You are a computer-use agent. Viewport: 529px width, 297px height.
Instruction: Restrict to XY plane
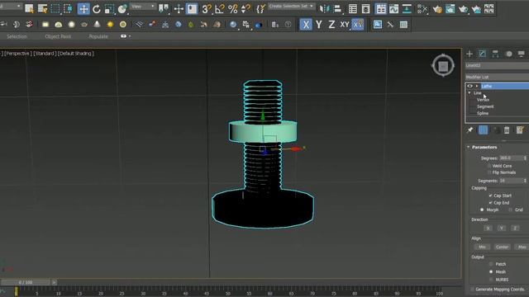click(345, 25)
